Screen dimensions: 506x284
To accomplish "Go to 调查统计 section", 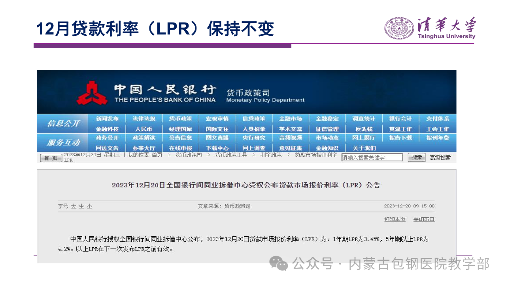I will pos(364,119).
